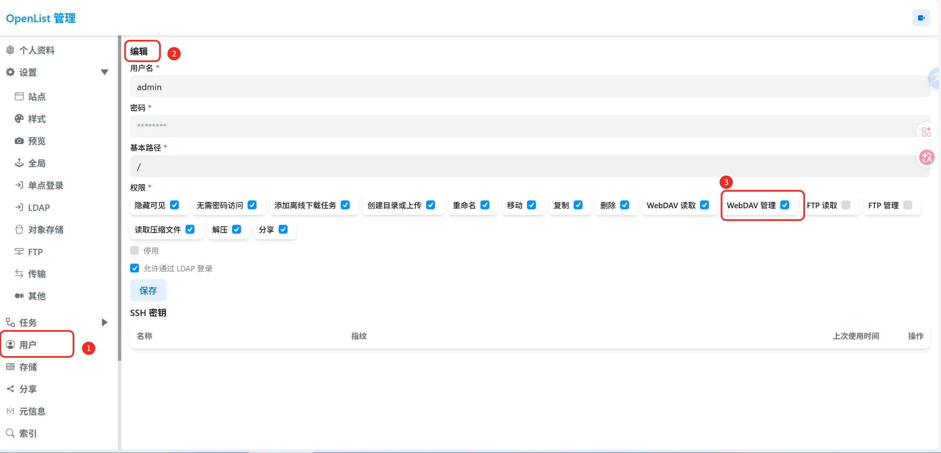Screen dimensions: 941x453
Task: Open the 预览 settings page
Action: [37, 141]
